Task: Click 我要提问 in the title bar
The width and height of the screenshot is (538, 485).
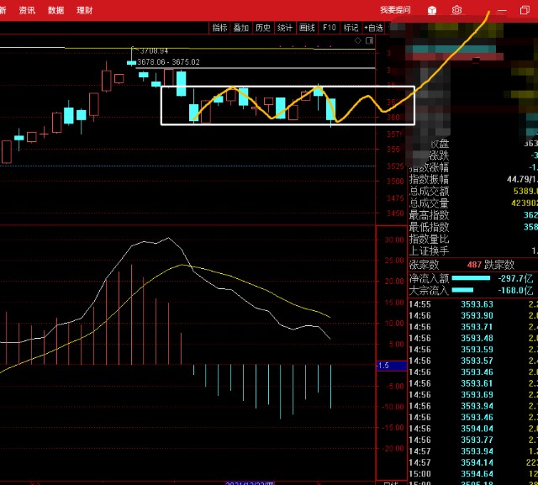Action: coord(395,10)
